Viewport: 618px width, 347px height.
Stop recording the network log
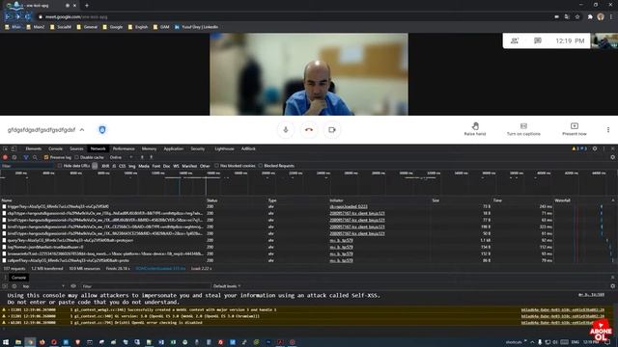(x=5, y=157)
